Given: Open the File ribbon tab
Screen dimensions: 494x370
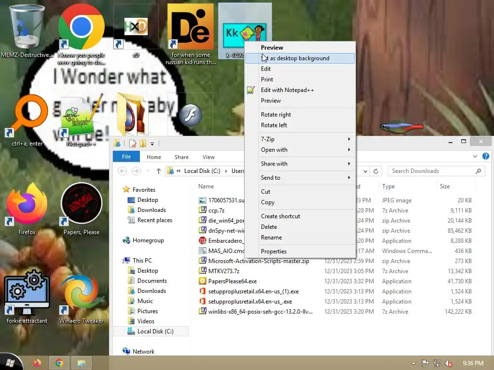Looking at the screenshot, I should (126, 157).
